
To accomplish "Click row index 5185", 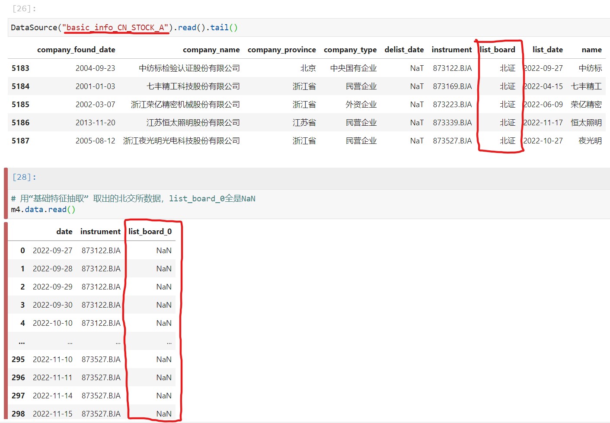I will [20, 105].
